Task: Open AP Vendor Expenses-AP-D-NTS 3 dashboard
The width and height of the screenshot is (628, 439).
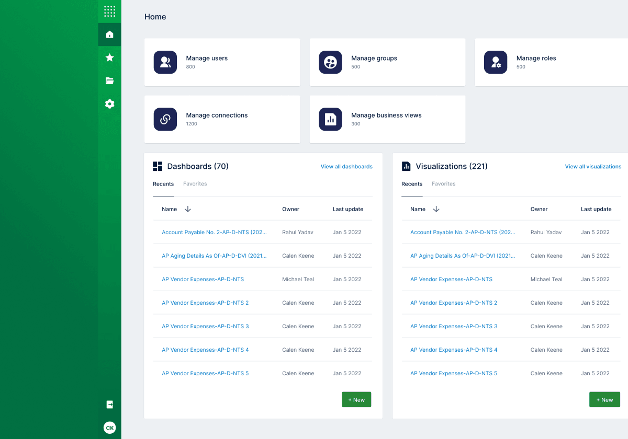Action: 205,326
